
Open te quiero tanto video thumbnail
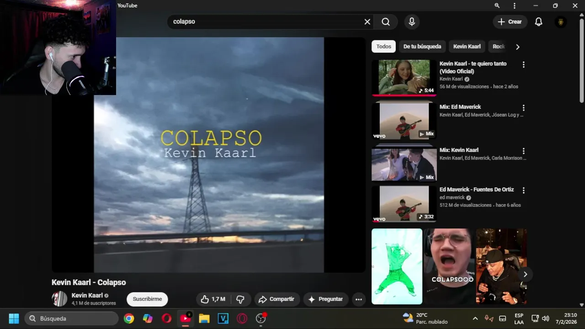click(404, 77)
